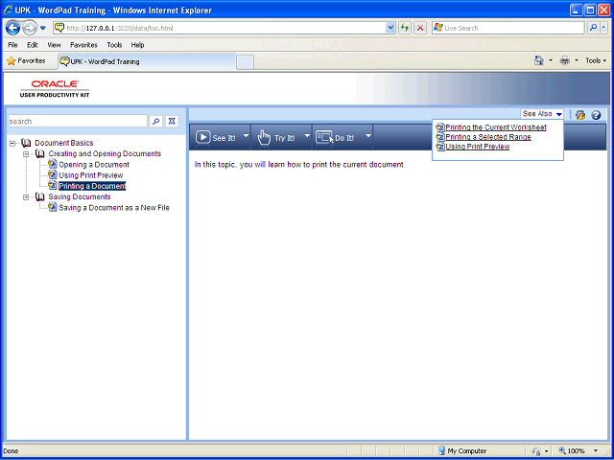This screenshot has width=614, height=460.
Task: Open Saving a Document as a New File
Action: [114, 208]
